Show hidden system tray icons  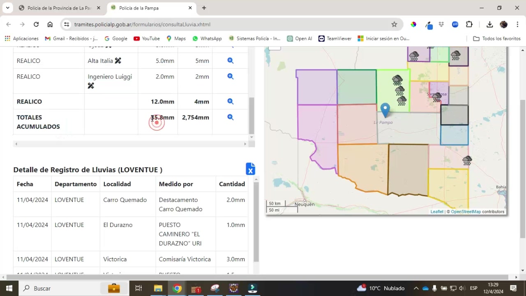coord(416,288)
